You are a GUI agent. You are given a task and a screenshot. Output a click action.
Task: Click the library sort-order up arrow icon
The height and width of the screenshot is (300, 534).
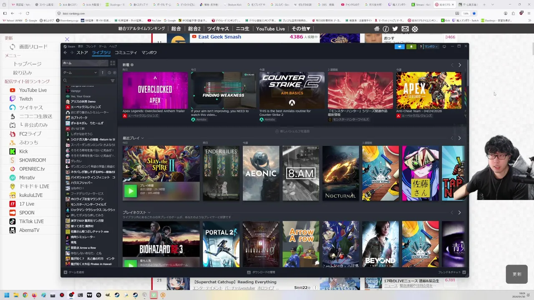[x=103, y=72]
